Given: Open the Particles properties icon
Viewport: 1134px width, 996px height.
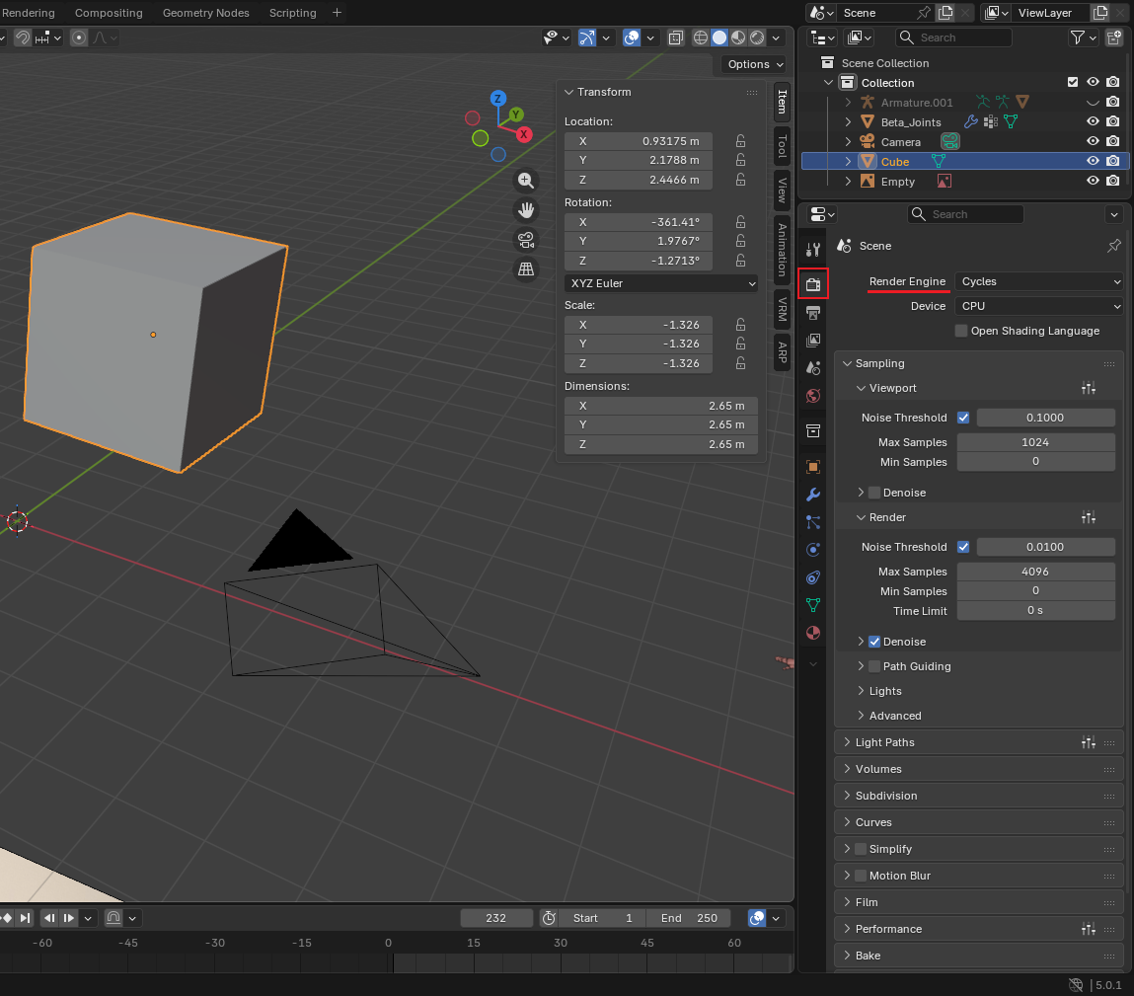Looking at the screenshot, I should pos(813,522).
